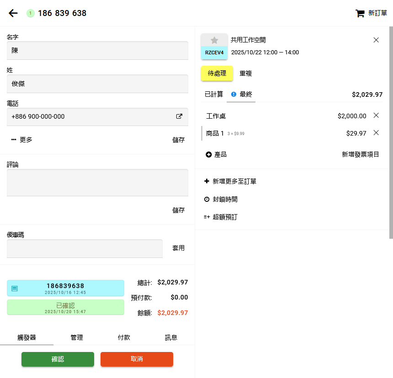The height and width of the screenshot is (378, 393).
Task: Select the 待處理 status toggle
Action: [217, 73]
